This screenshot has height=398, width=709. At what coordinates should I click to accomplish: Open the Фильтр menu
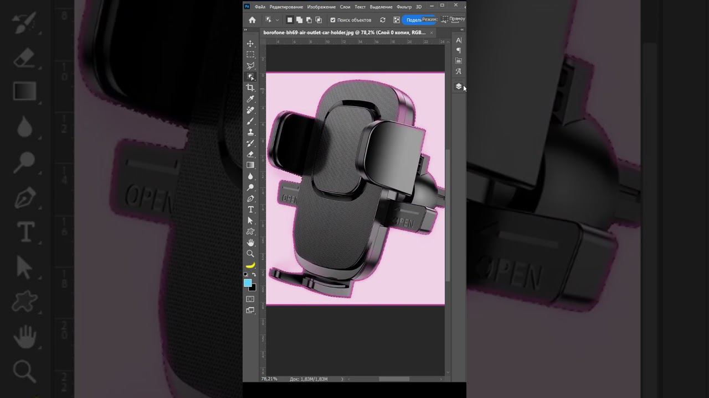click(404, 7)
